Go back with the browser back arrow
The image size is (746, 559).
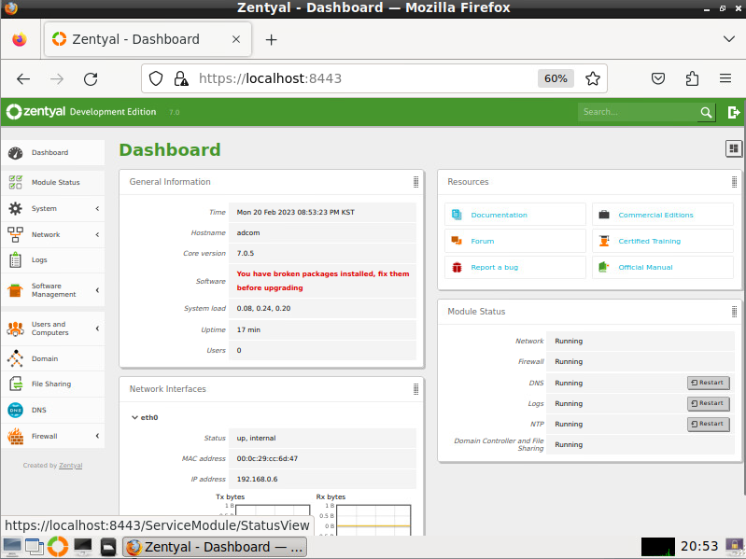point(23,78)
